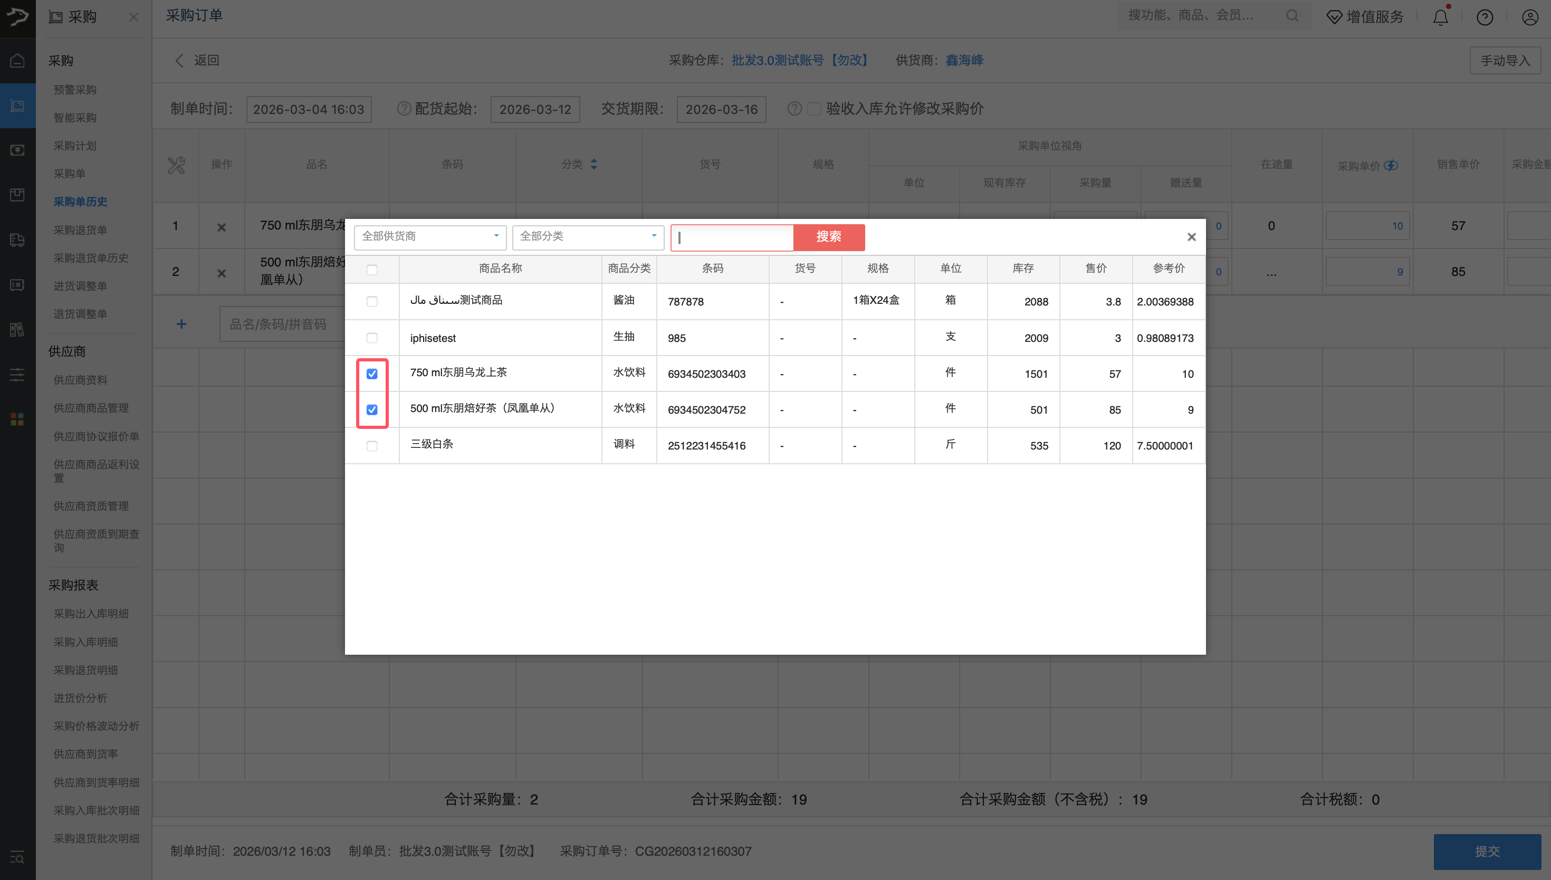The height and width of the screenshot is (880, 1551).
Task: Toggle the select-all checkbox in popup header
Action: click(371, 270)
